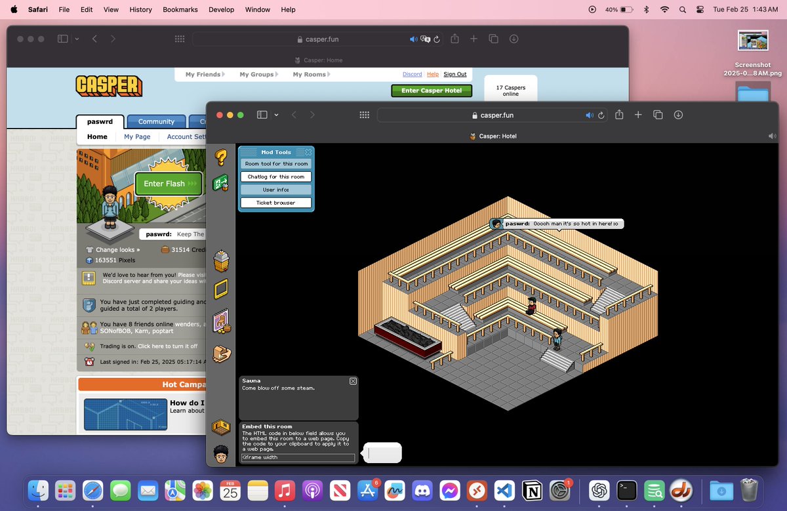Expand the sidebar chevron in Casper: Home window

pyautogui.click(x=77, y=39)
